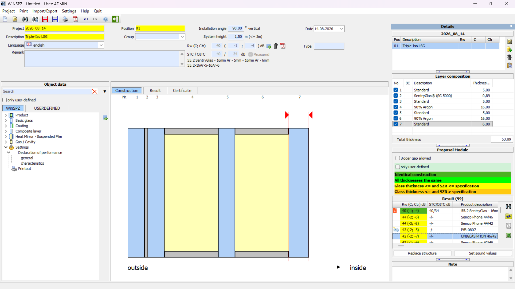Toggle the Measured checkbox

[251, 55]
